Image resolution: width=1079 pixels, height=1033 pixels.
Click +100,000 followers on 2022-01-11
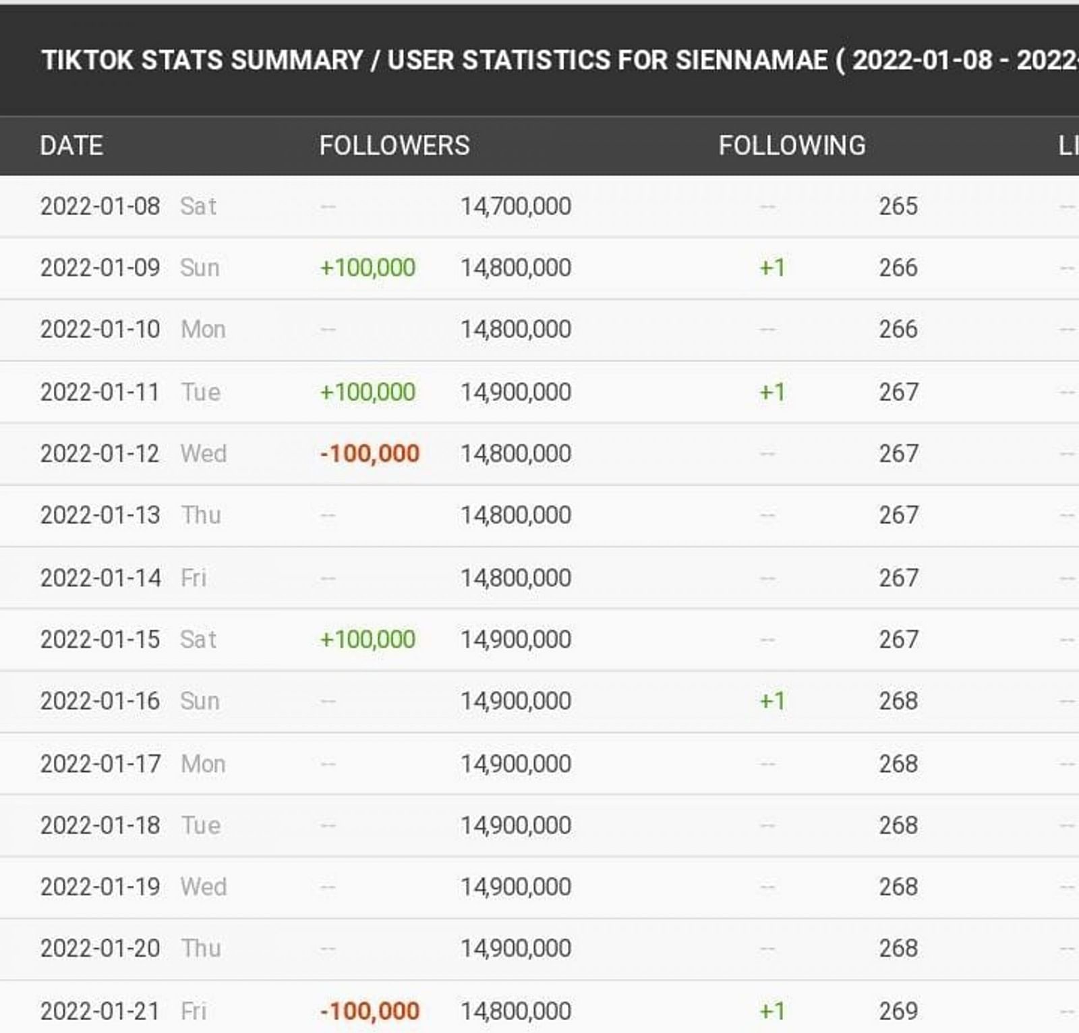[x=368, y=392]
